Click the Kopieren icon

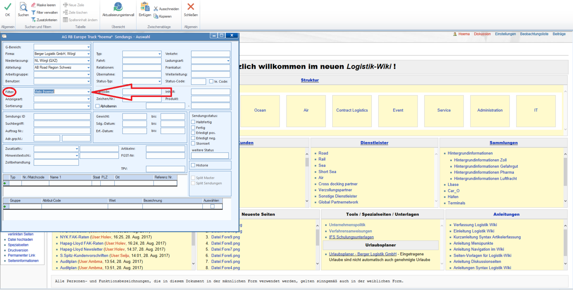(156, 16)
